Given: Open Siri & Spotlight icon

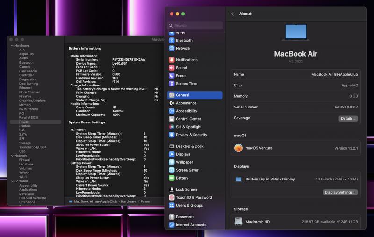Looking at the screenshot, I should tap(172, 127).
